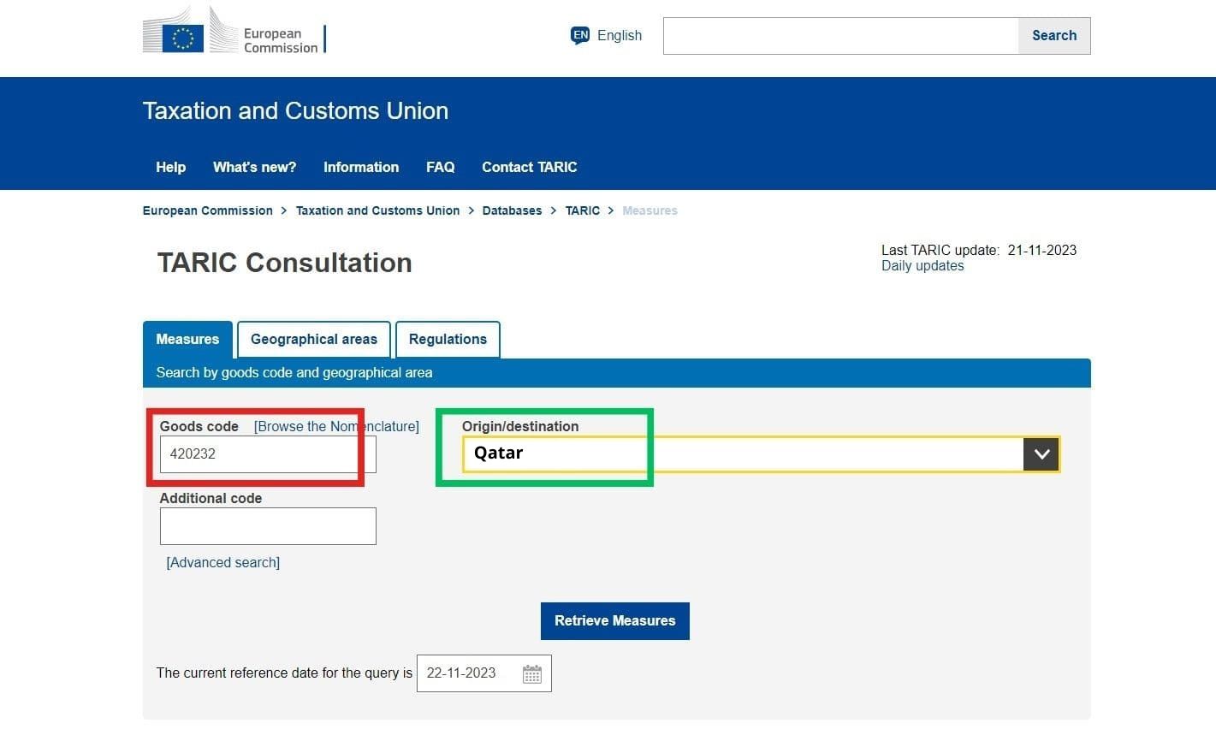The width and height of the screenshot is (1216, 729).
Task: Open the Help menu item
Action: point(170,167)
